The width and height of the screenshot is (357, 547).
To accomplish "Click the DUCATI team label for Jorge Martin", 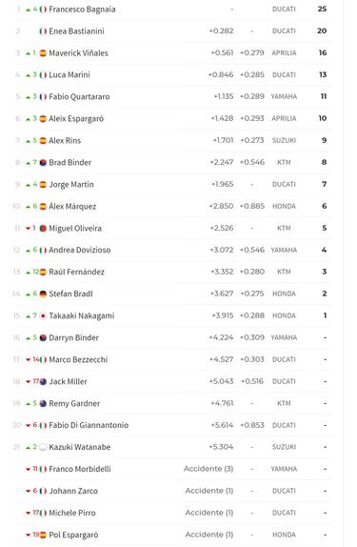I will point(284,185).
